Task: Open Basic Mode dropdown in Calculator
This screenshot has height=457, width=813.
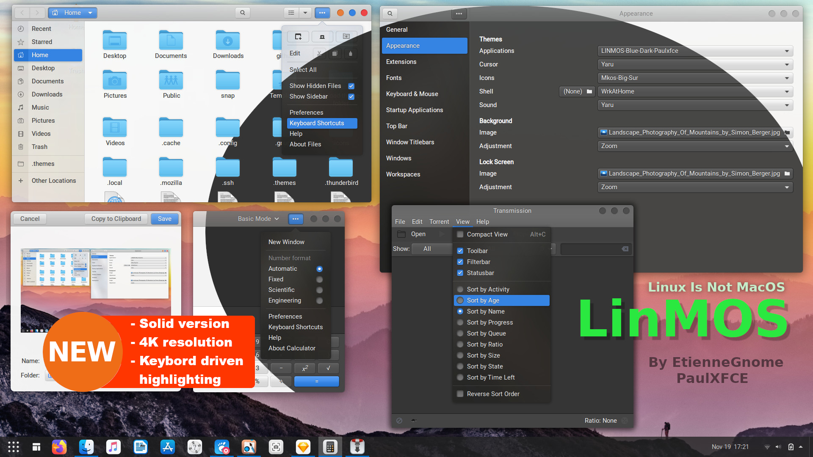Action: point(258,219)
